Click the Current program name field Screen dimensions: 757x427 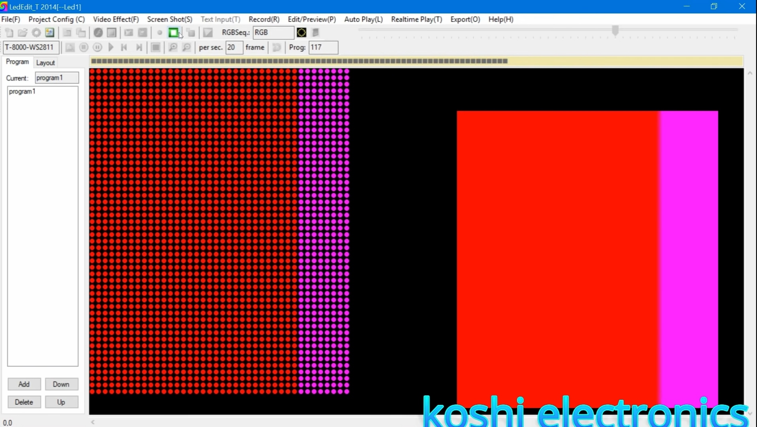pos(57,78)
